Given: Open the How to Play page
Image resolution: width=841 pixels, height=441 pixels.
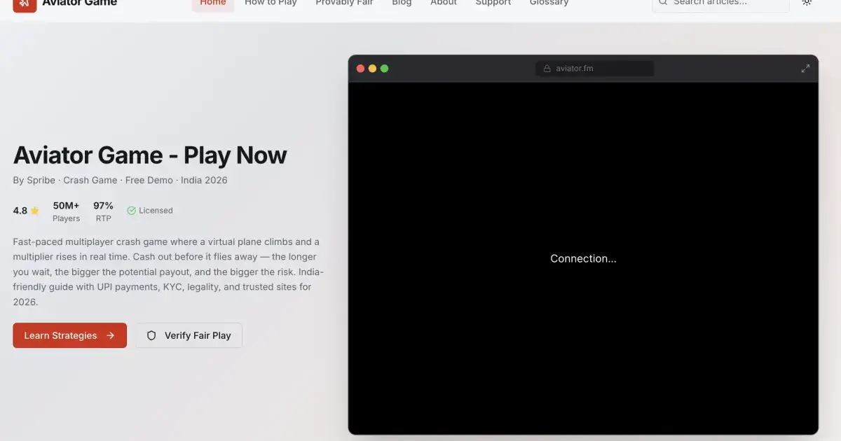Looking at the screenshot, I should click(x=271, y=3).
